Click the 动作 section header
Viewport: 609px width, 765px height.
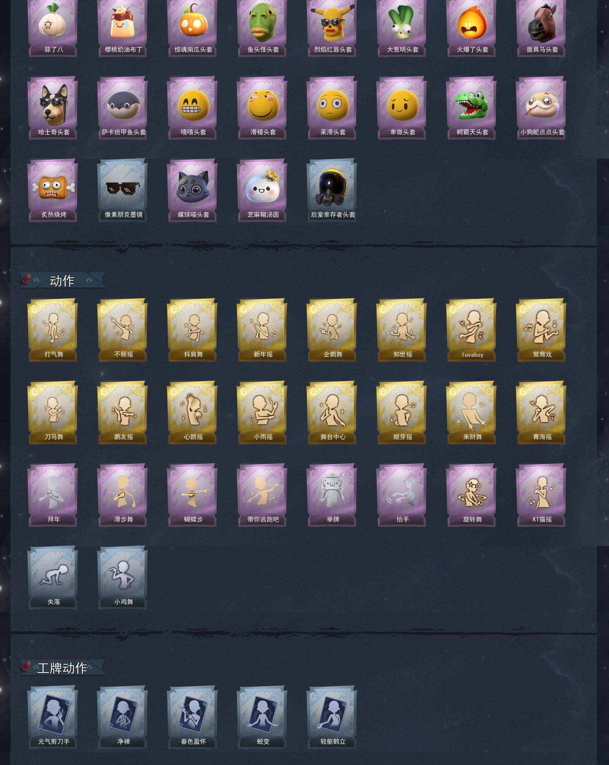(x=62, y=281)
